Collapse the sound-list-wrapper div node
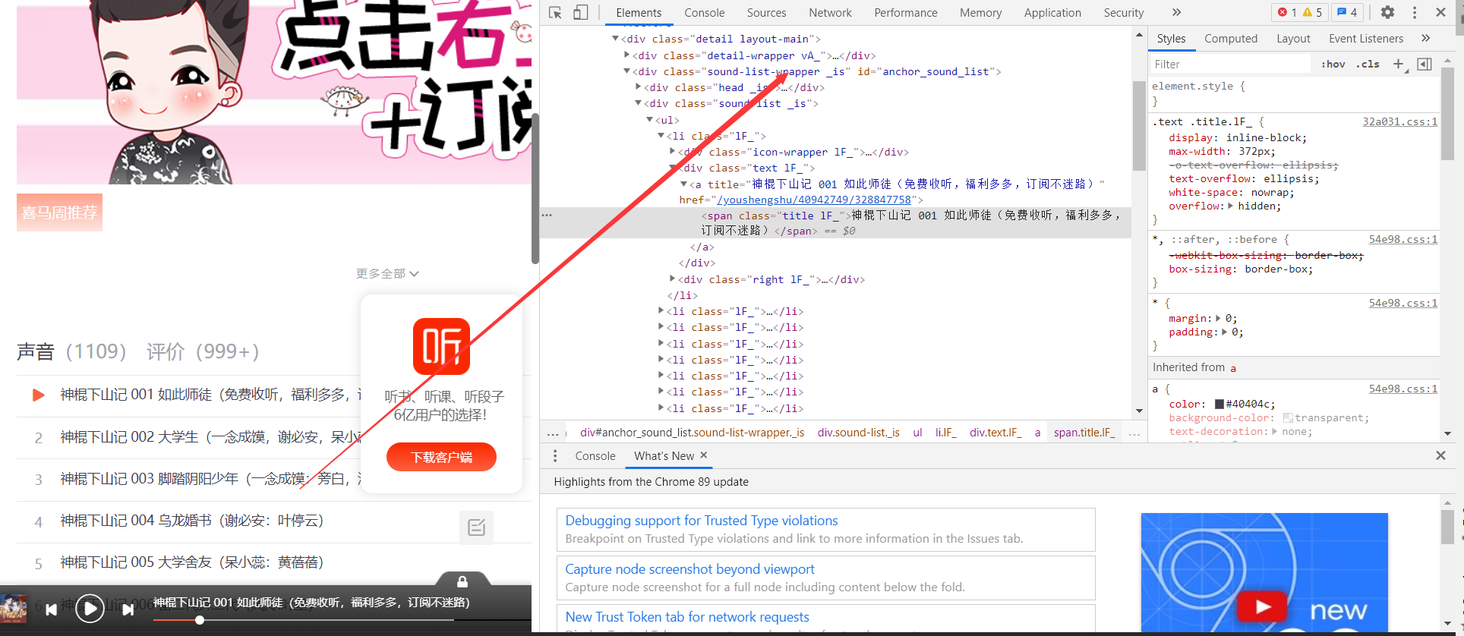1464x636 pixels. pyautogui.click(x=626, y=71)
